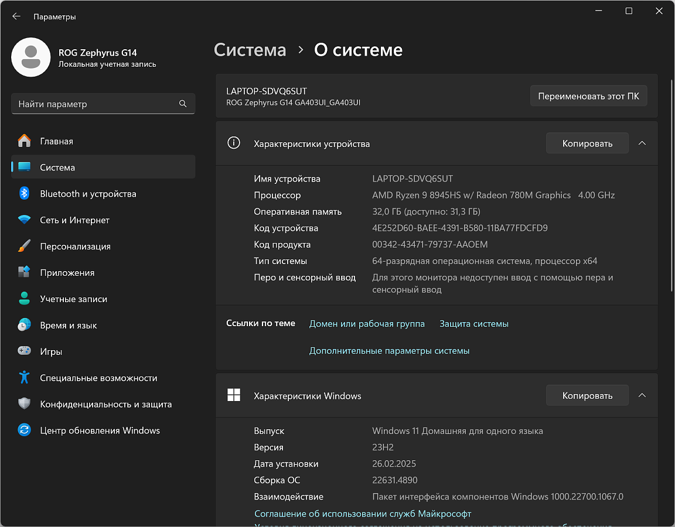Click the Приложения apps icon
This screenshot has height=527, width=675.
(x=25, y=272)
